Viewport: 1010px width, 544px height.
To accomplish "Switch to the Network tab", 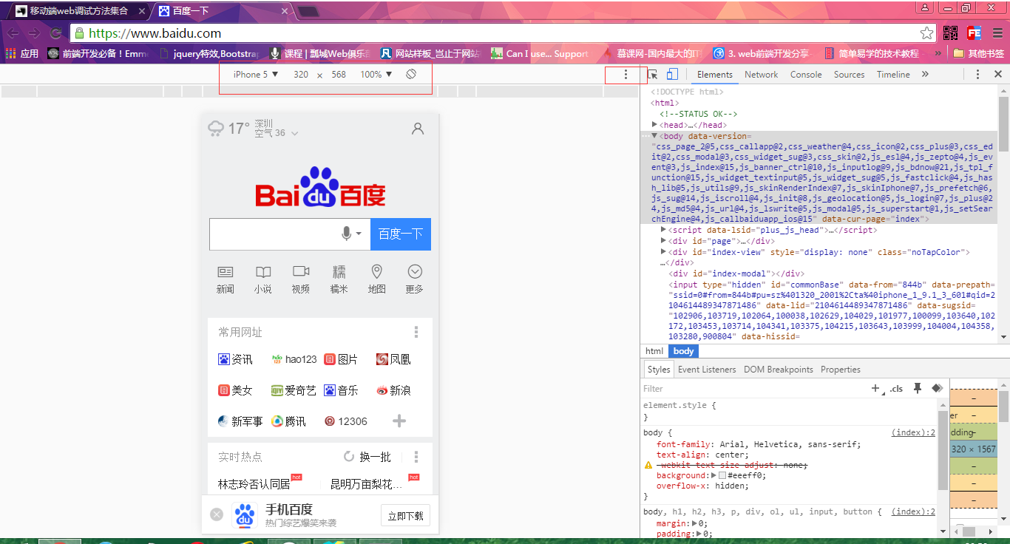I will click(x=761, y=75).
